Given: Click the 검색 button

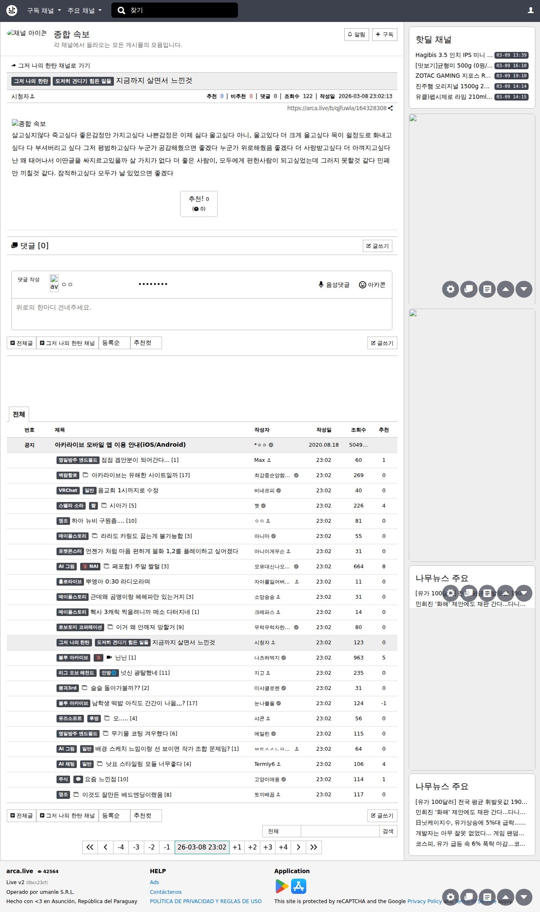Looking at the screenshot, I should (x=388, y=831).
